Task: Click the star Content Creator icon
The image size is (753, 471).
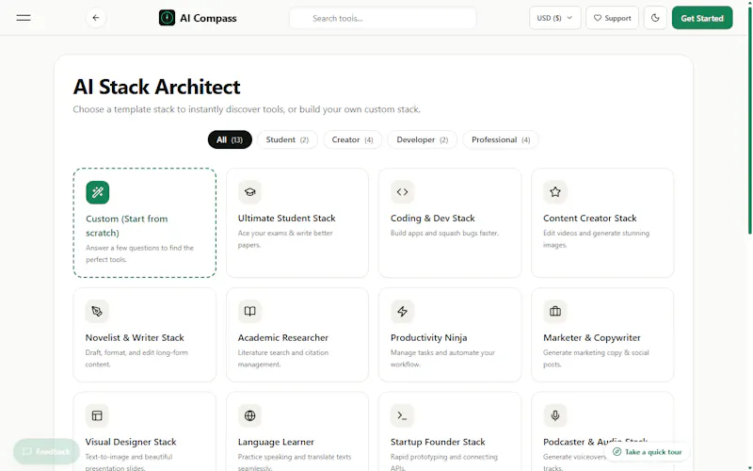Action: [x=555, y=192]
